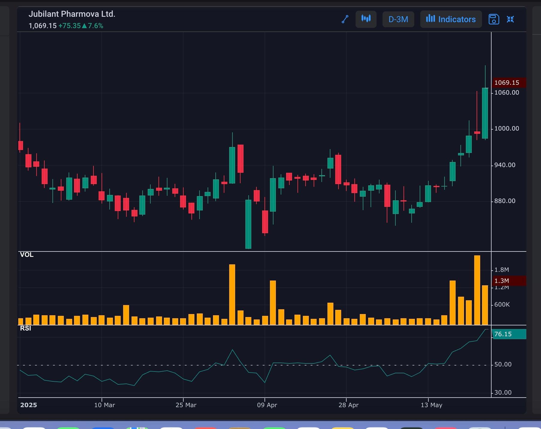This screenshot has height=429, width=541.
Task: Click the 940.00 price axis label
Action: point(505,165)
